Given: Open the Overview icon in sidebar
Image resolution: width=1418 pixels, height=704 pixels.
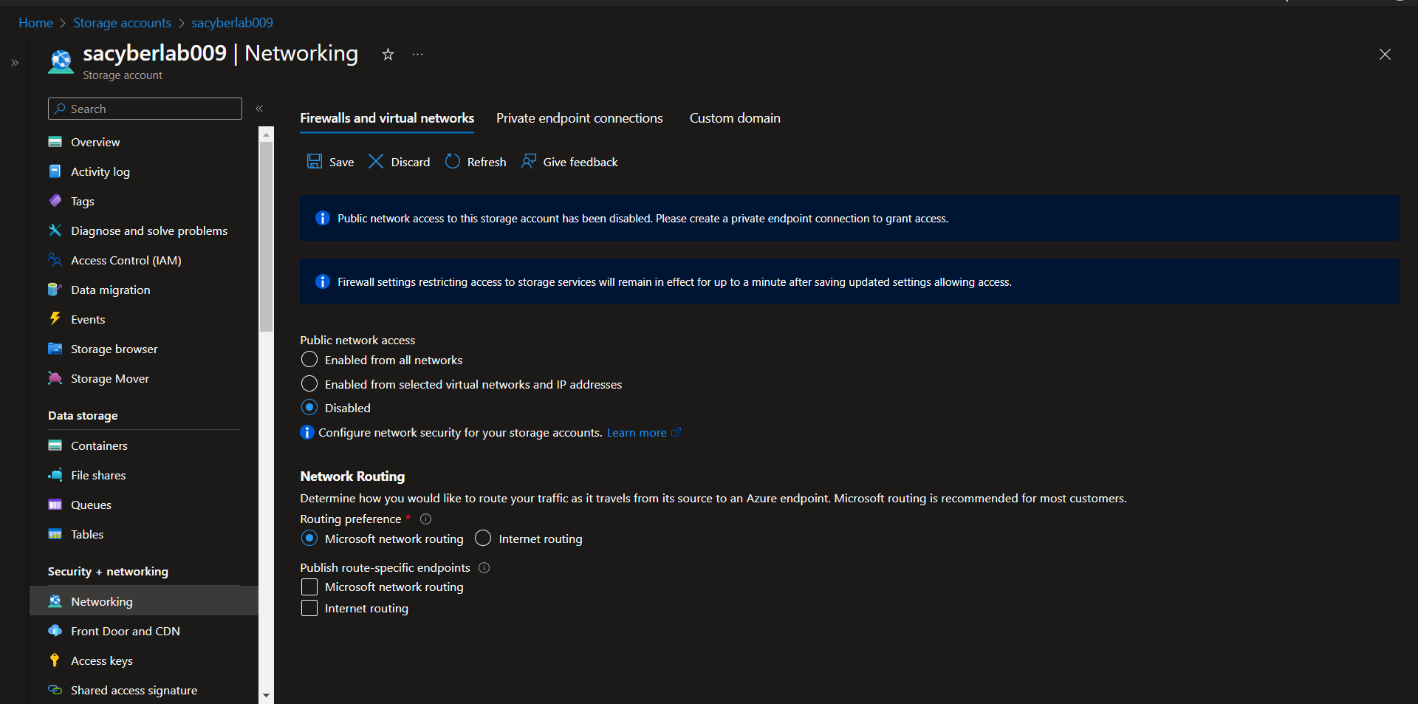Looking at the screenshot, I should pyautogui.click(x=55, y=142).
